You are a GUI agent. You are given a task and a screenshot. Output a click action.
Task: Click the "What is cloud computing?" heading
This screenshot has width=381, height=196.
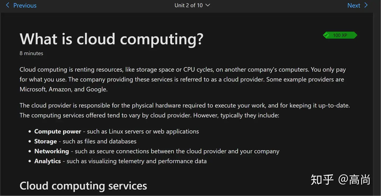(x=111, y=39)
